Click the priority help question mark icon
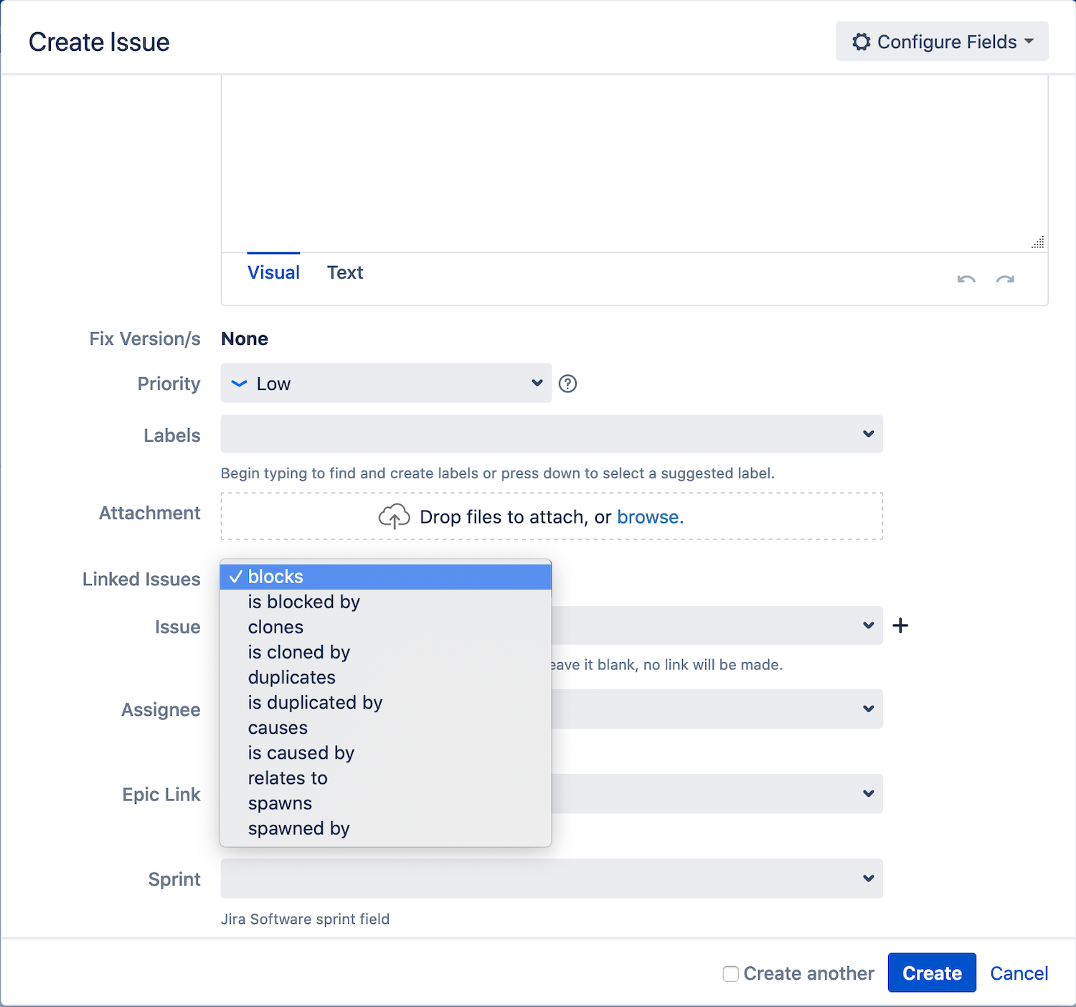The image size is (1076, 1007). (567, 384)
